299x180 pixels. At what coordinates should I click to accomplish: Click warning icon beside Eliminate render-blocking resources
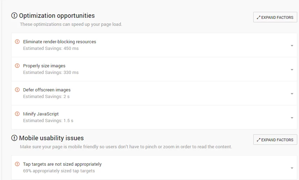(17, 42)
